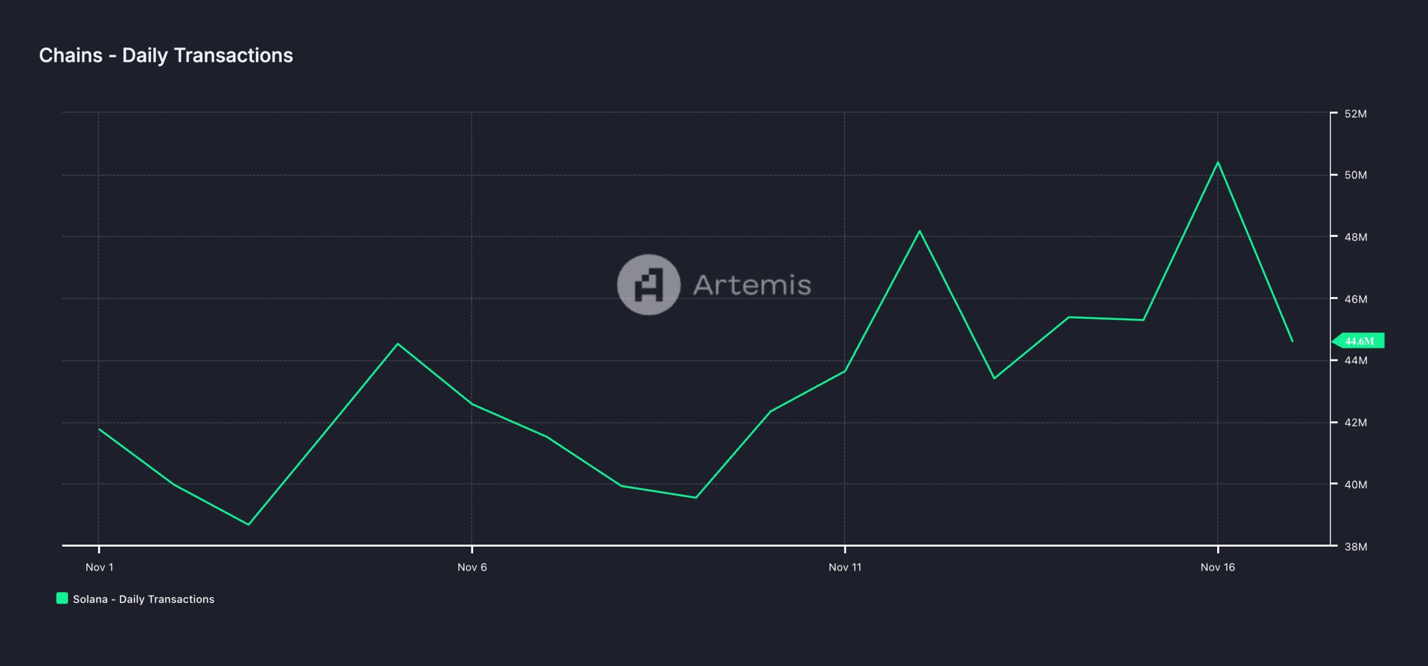Click the Artemis watermark text
The height and width of the screenshot is (666, 1428).
(752, 285)
